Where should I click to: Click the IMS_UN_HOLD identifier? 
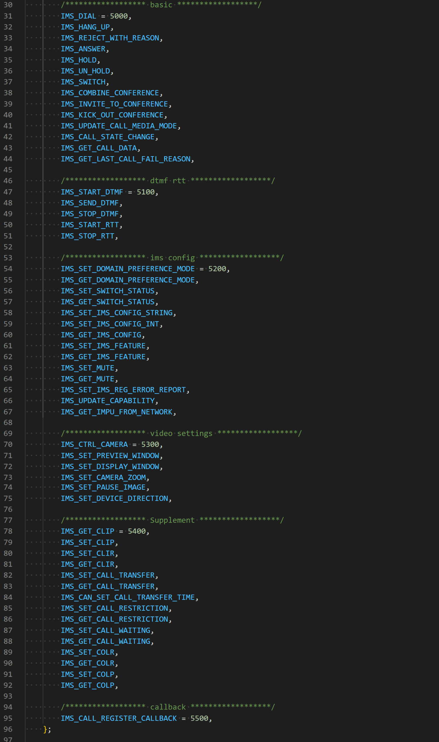[85, 71]
